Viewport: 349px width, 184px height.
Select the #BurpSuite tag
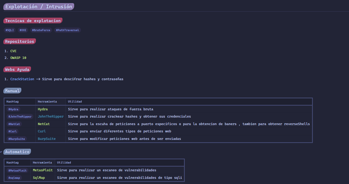coord(16,139)
